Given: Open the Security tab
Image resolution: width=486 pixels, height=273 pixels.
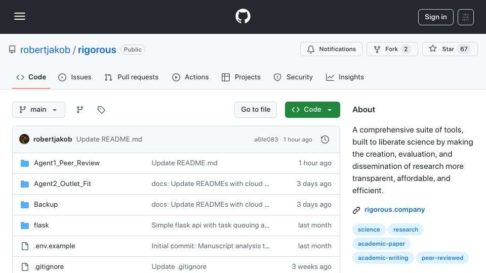Looking at the screenshot, I should pos(293,77).
